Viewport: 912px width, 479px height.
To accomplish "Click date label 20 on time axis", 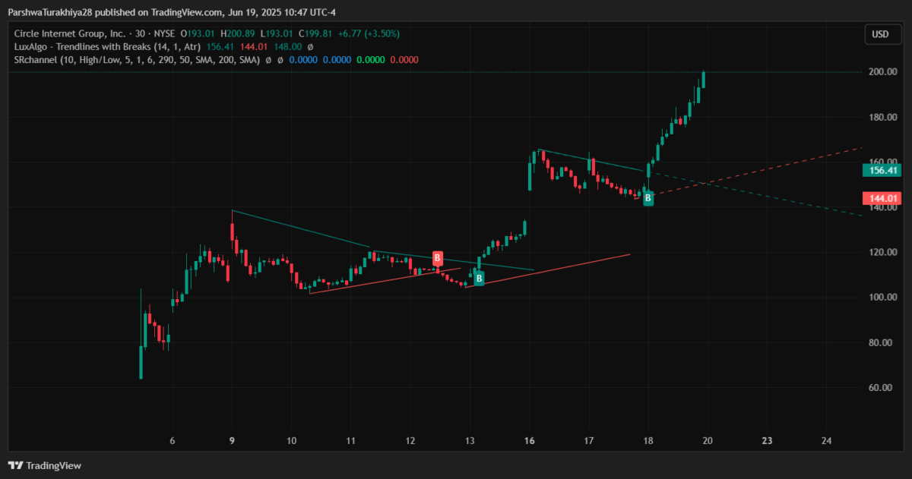I will 708,441.
